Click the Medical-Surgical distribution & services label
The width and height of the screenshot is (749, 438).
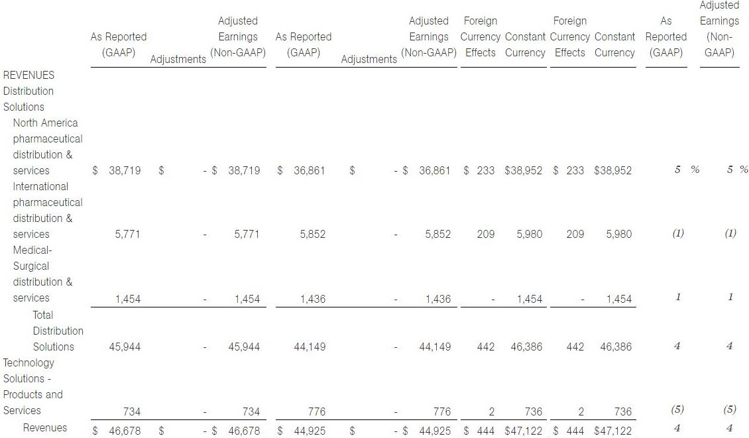[42, 274]
